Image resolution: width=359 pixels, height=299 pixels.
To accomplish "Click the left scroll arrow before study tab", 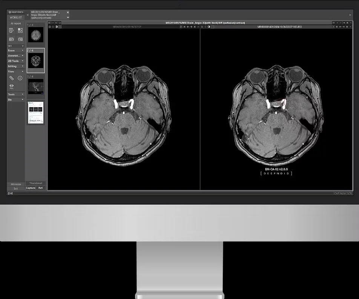I will [x=28, y=15].
